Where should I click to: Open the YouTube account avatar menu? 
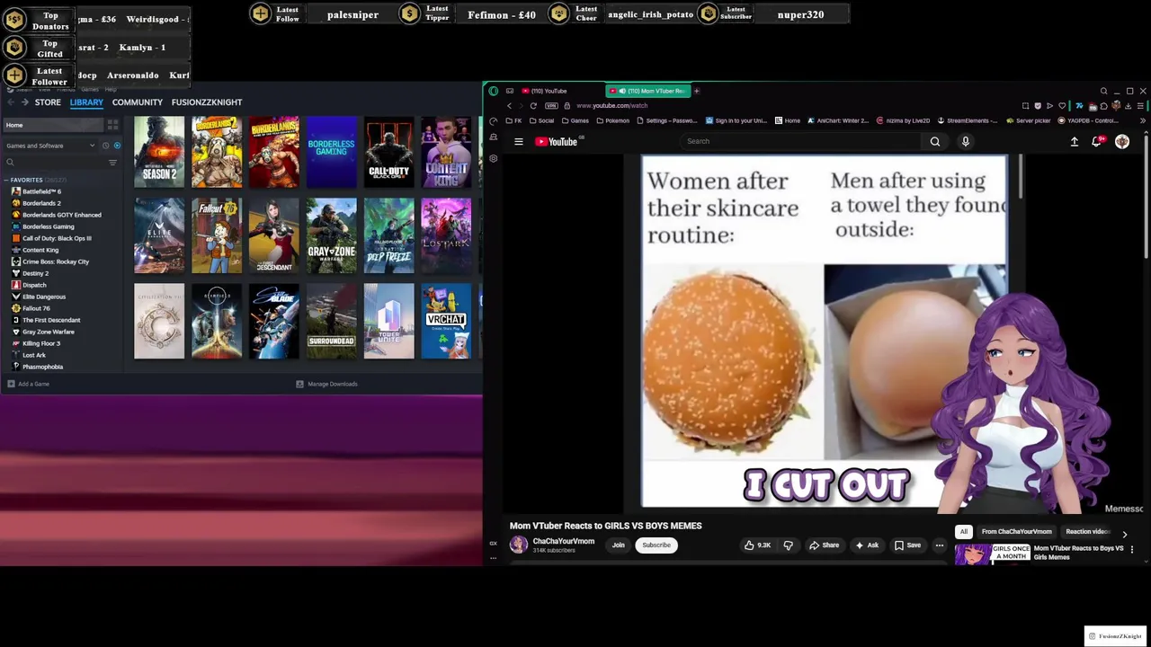[x=1122, y=141]
